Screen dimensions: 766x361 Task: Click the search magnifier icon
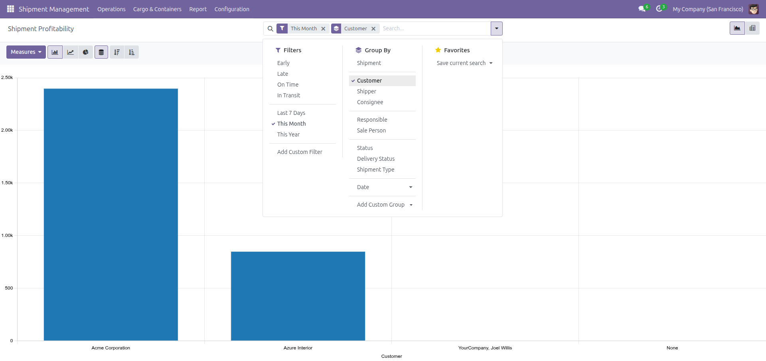tap(270, 29)
